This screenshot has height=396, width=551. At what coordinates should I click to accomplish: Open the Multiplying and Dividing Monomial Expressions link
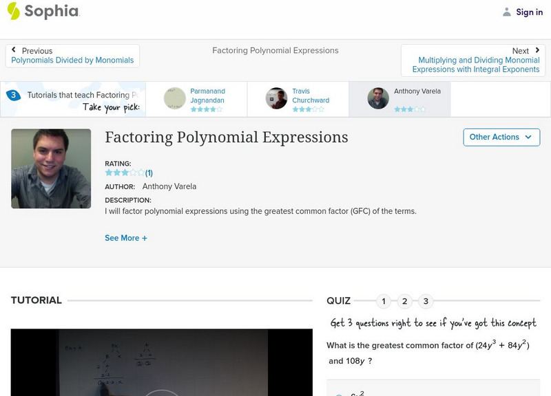(476, 65)
